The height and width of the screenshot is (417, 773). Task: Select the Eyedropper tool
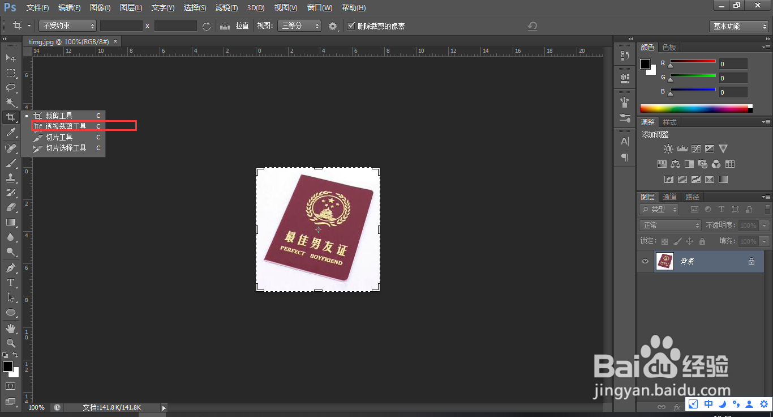pos(10,133)
